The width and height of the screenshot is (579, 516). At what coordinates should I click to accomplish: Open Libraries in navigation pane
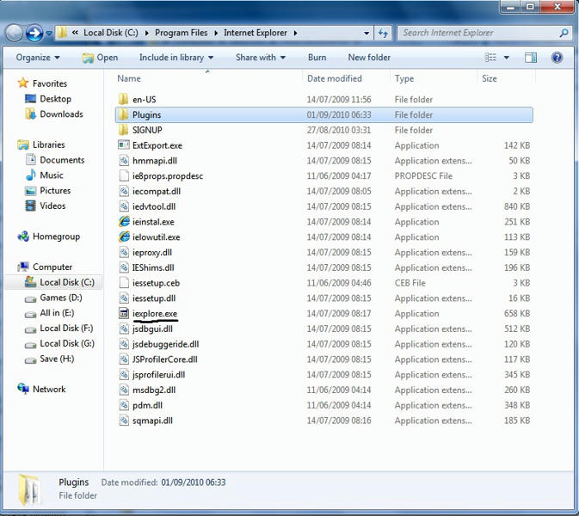tap(48, 144)
